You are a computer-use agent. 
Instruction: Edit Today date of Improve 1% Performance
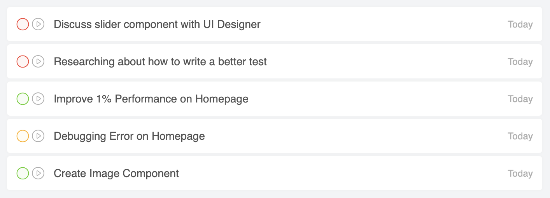(x=520, y=99)
